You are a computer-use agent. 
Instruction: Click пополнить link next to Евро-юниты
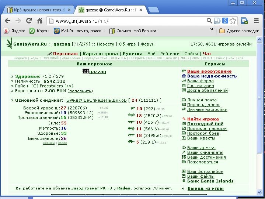pos(80,91)
